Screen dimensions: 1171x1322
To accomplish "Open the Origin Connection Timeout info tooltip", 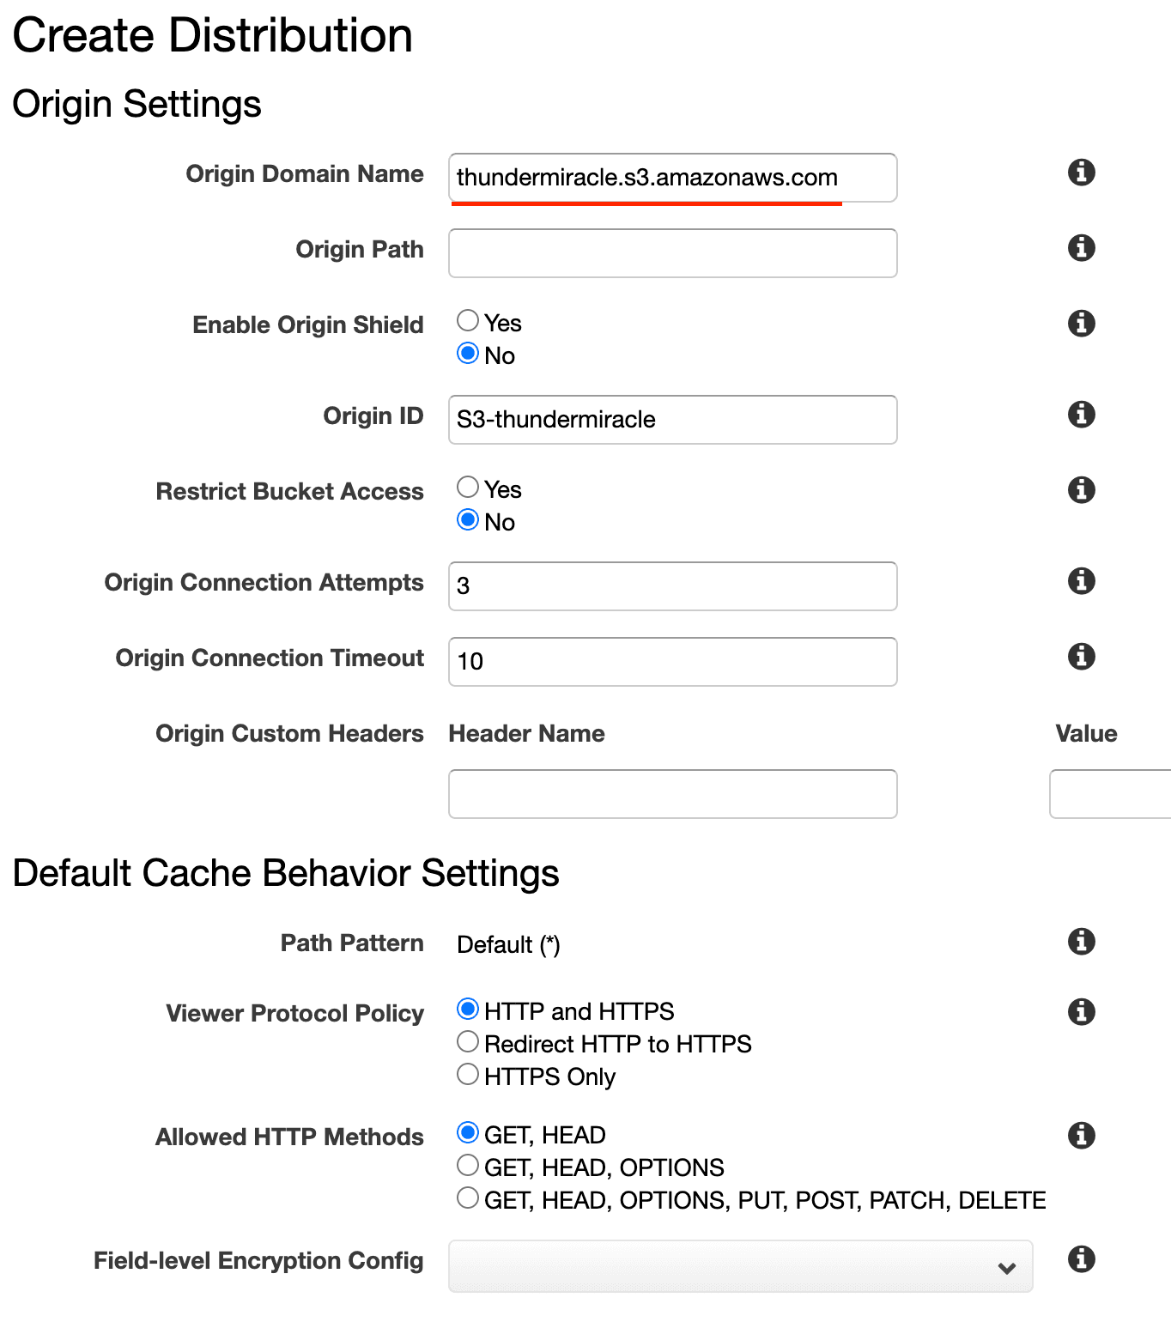I will [x=1081, y=657].
